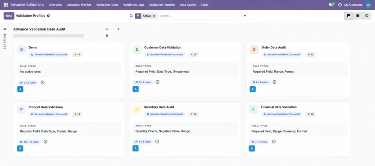
Task: Open the Validation Reports menu
Action: point(161,5)
